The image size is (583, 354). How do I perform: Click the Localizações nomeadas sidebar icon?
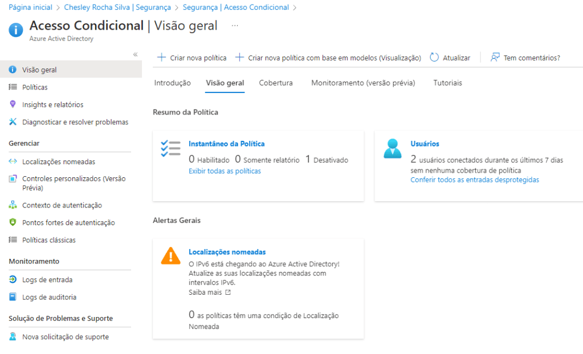point(13,162)
